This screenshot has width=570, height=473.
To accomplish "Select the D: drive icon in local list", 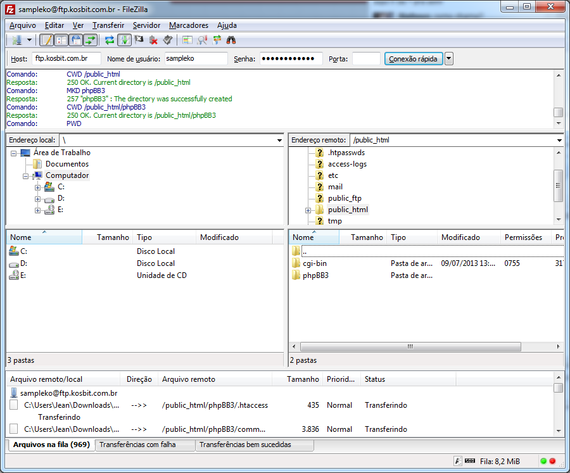I will pos(14,263).
